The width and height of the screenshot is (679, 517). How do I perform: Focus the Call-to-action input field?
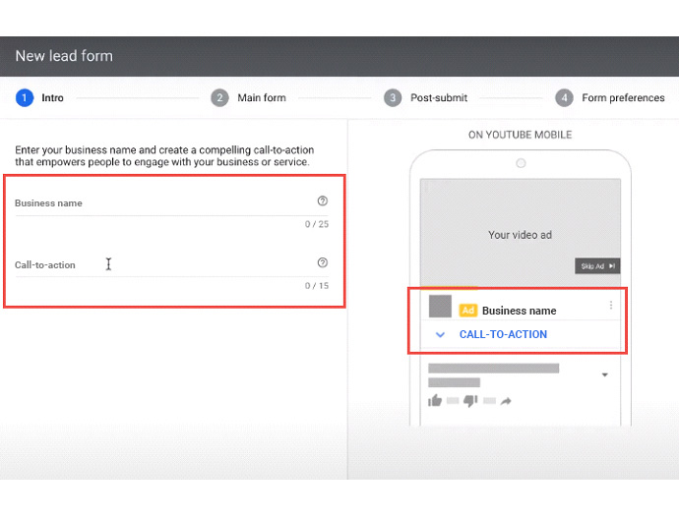tap(171, 264)
